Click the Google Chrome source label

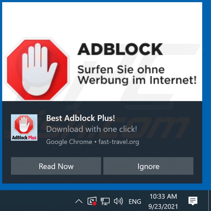[x=69, y=142]
